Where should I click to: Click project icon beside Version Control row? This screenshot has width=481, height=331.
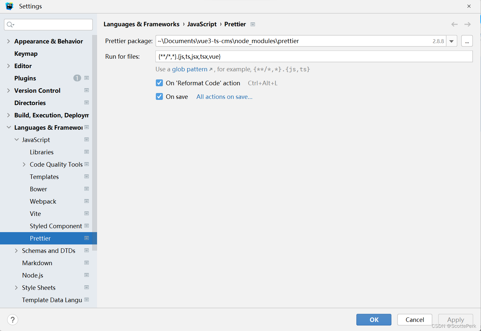(87, 90)
